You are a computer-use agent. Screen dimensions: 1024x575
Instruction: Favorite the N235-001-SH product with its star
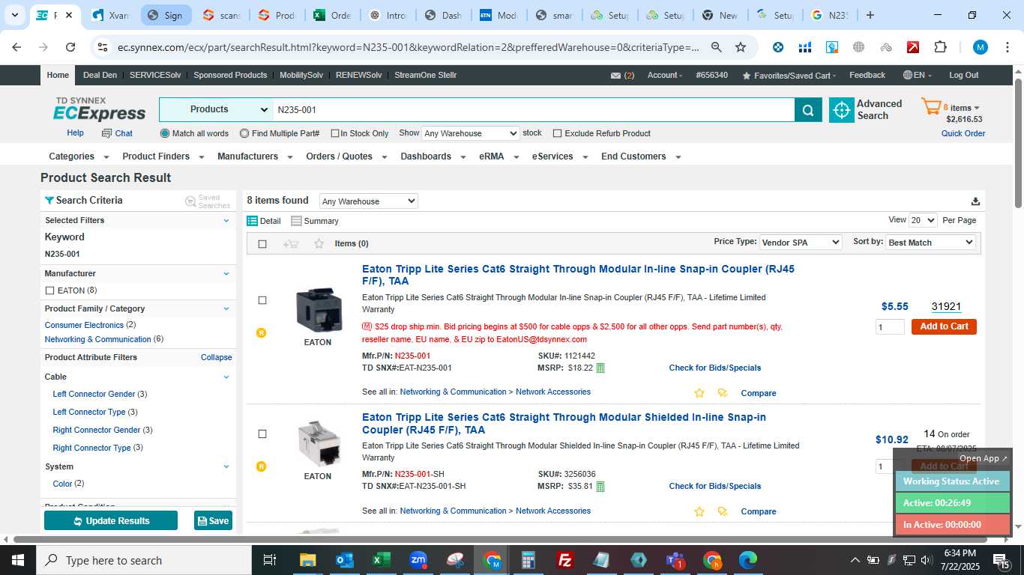(x=699, y=511)
